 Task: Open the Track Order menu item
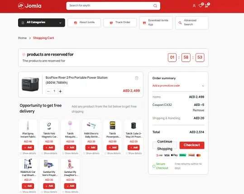[120, 23]
